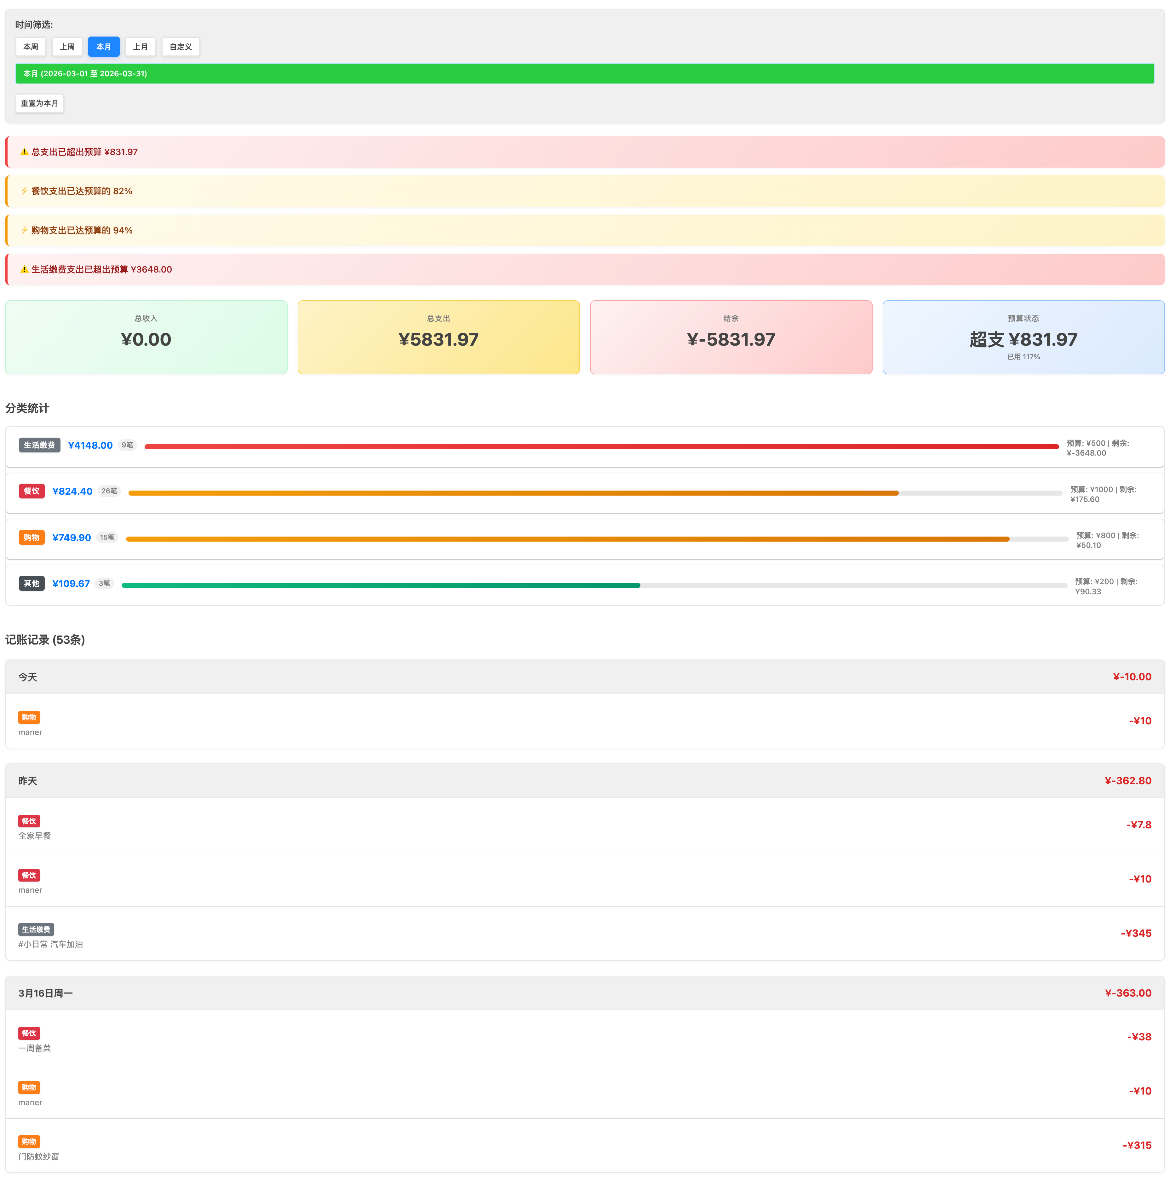This screenshot has height=1179, width=1170.
Task: Click the 餐饮 category tag in statistics
Action: click(x=31, y=491)
